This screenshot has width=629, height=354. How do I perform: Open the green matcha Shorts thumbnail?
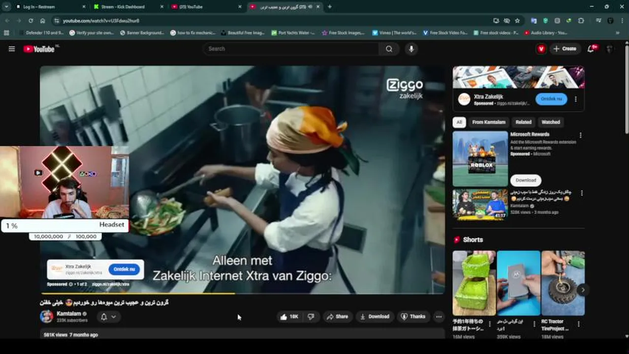[x=474, y=283]
